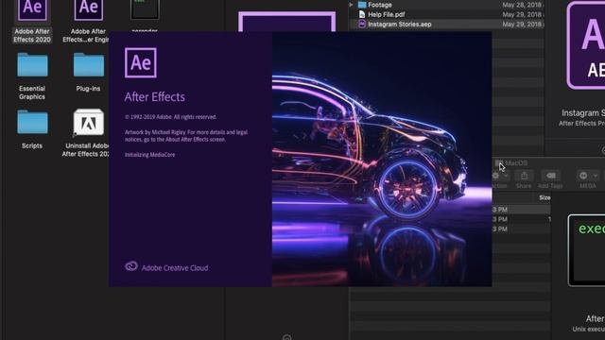Click the Ae logo on the splash screen
This screenshot has height=340, width=605.
point(141,63)
